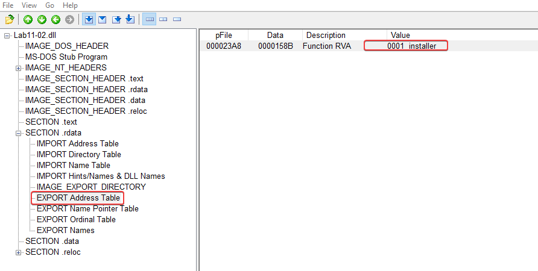The height and width of the screenshot is (271, 538).
Task: Click the green up arrow button
Action: 28,19
